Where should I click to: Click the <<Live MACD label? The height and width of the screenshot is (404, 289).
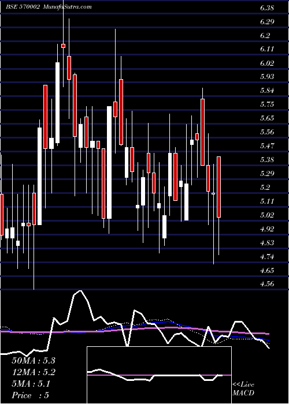click(243, 389)
